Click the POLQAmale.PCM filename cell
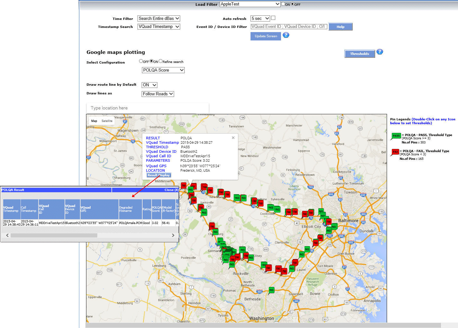 point(130,223)
